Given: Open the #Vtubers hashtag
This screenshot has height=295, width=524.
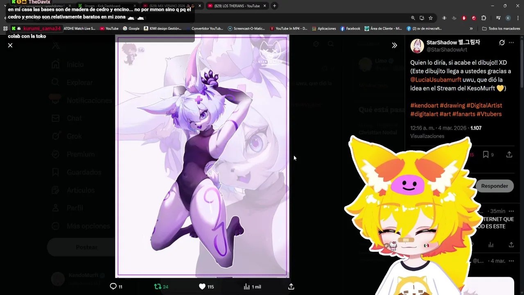Looking at the screenshot, I should coord(489,114).
